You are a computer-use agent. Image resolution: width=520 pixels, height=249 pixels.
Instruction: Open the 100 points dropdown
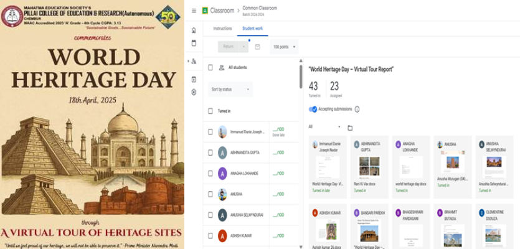click(x=284, y=47)
